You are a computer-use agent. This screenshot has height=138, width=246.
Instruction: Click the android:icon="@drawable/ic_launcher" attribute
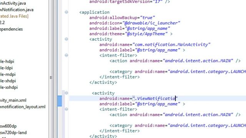click(x=135, y=23)
